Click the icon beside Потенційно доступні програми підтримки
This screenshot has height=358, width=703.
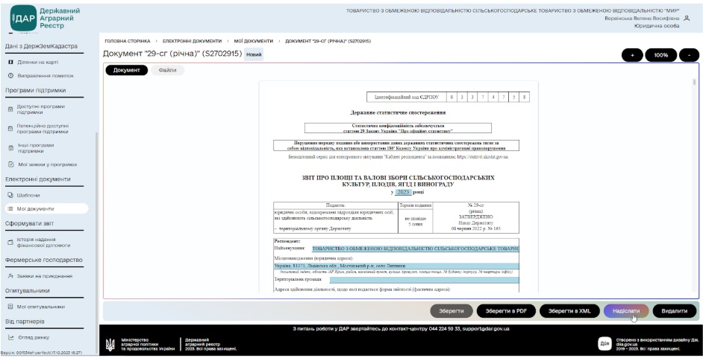pyautogui.click(x=10, y=129)
